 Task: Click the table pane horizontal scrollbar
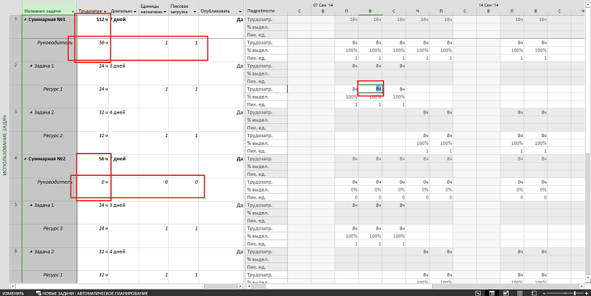point(126,287)
